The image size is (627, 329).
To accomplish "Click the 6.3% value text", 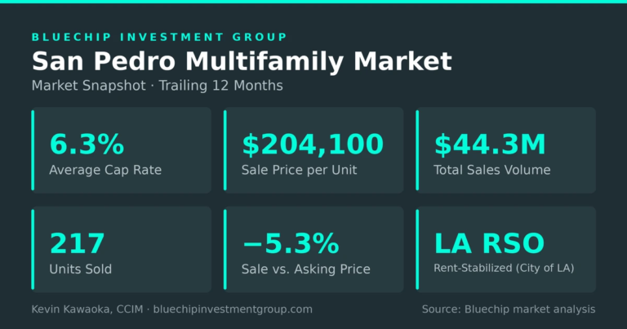I will [x=87, y=144].
